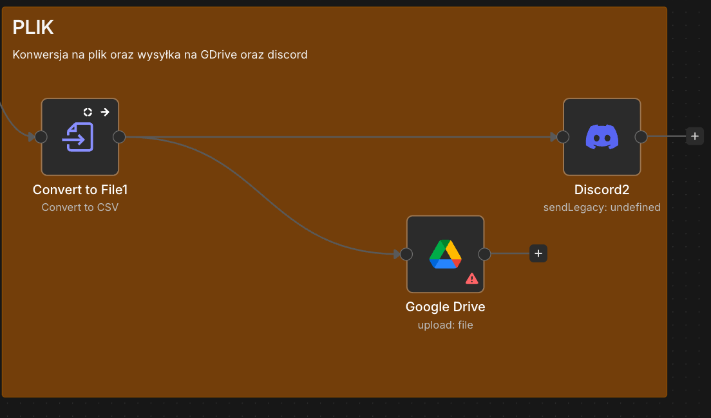Screen dimensions: 711x418
Task: Click the dashed circle icon on Convert to File1
Action: (88, 112)
